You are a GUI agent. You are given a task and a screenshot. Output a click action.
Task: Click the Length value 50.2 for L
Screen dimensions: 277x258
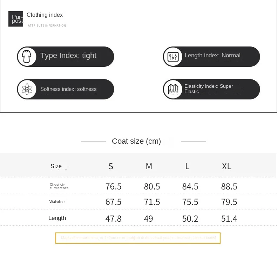pos(190,219)
